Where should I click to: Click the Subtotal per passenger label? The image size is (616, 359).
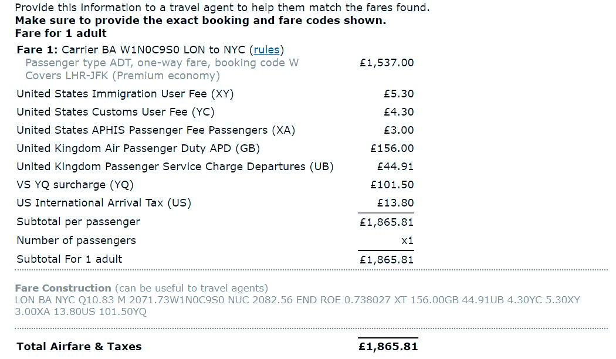click(x=78, y=222)
